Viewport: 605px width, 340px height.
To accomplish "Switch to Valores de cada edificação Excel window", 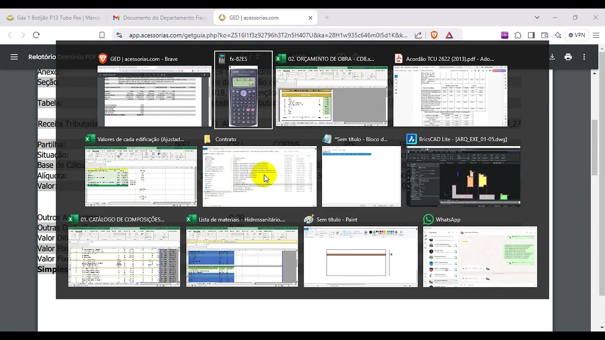I will tap(141, 170).
